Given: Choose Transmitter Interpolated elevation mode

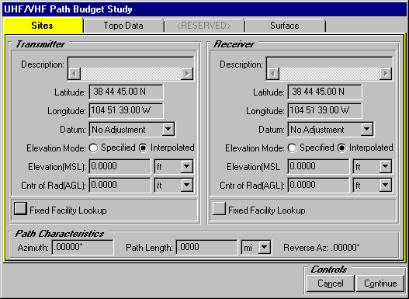Looking at the screenshot, I should click(144, 148).
